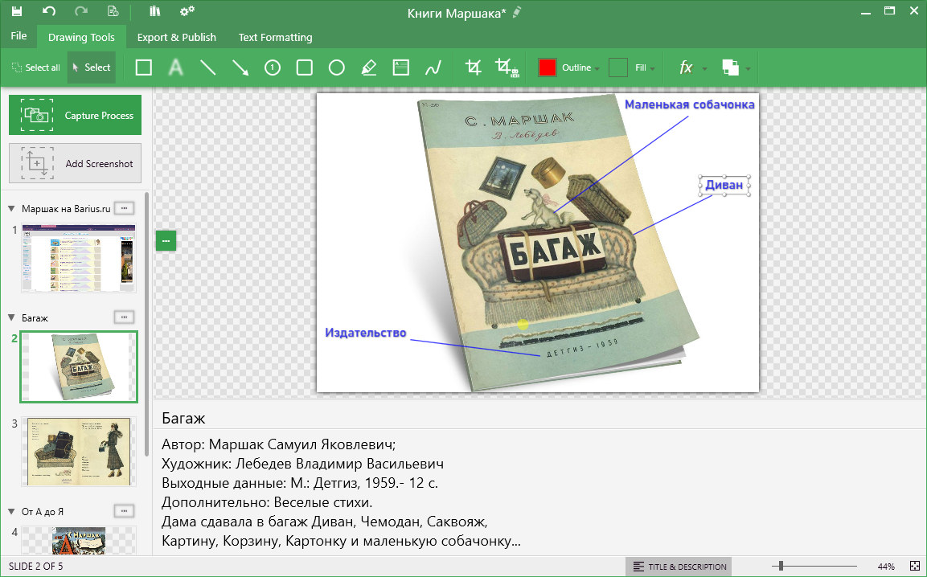The image size is (927, 577).
Task: Click the green ellipsis button beside the canvas
Action: click(x=166, y=240)
